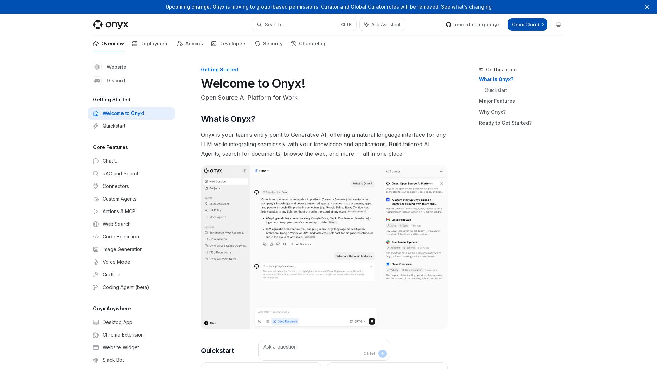The image size is (657, 369).
Task: Click the Actions & MCP play icon
Action: 96,211
